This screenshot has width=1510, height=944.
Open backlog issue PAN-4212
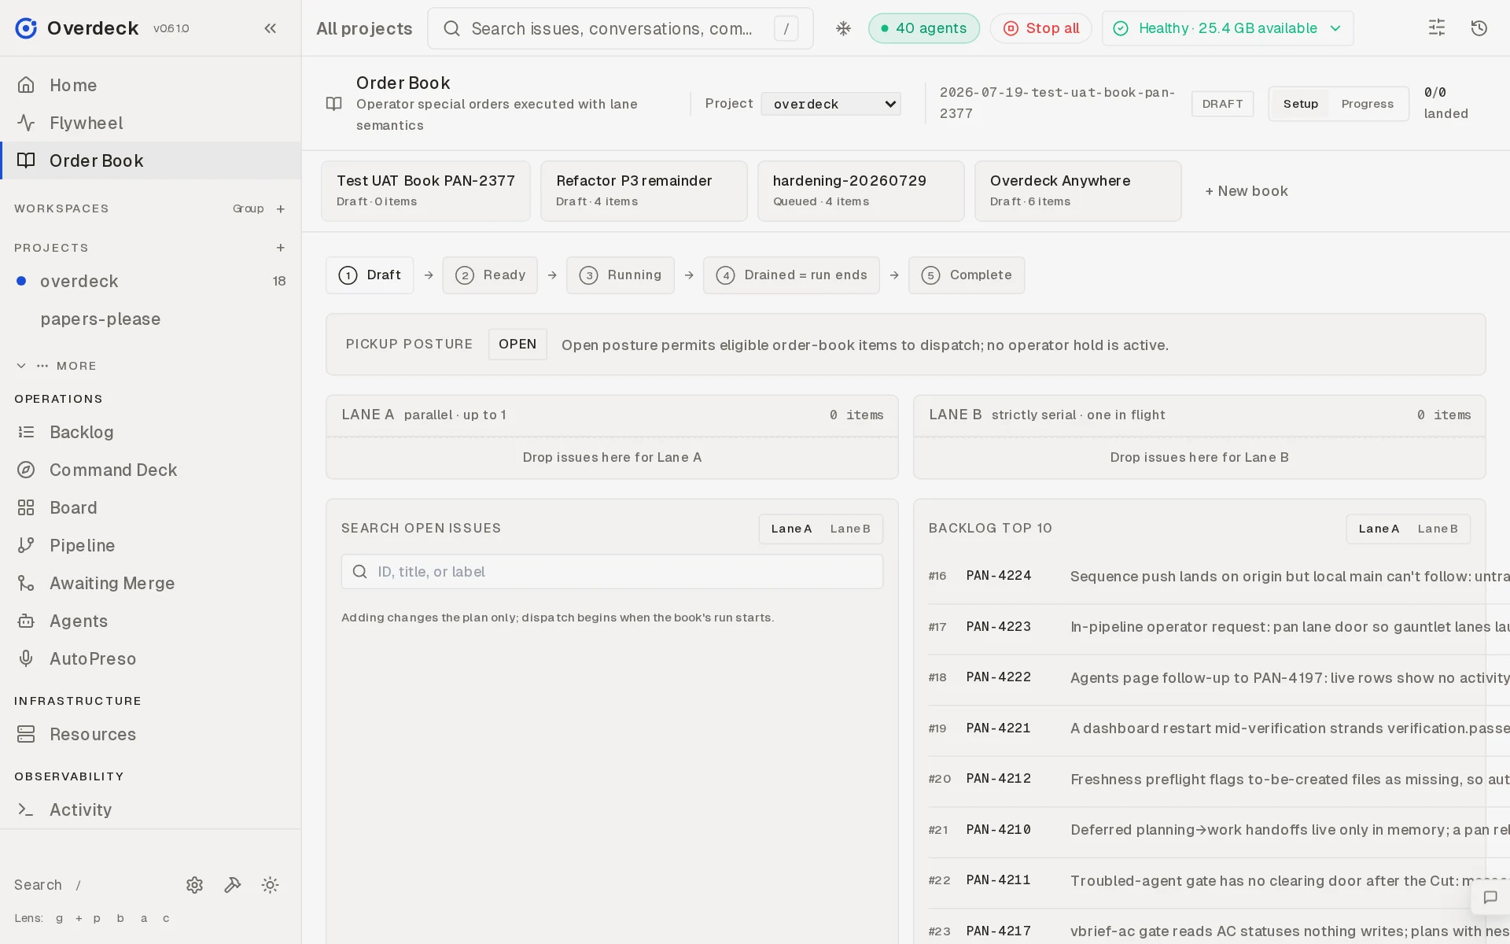click(x=1218, y=779)
